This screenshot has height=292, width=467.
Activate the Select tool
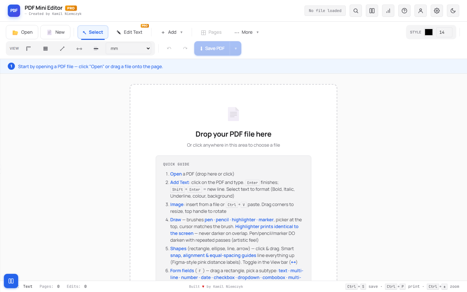click(93, 32)
